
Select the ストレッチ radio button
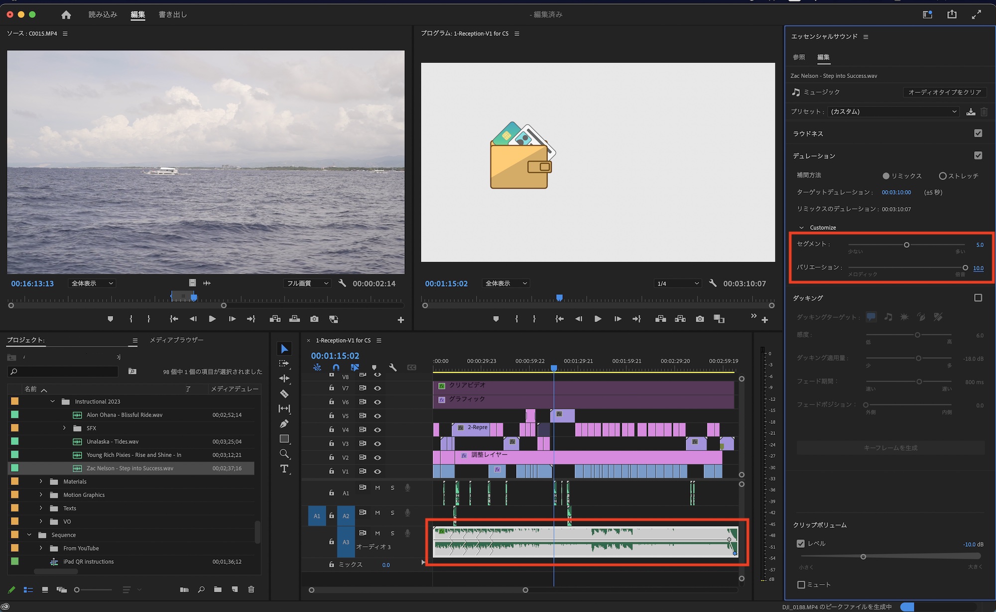(x=942, y=176)
